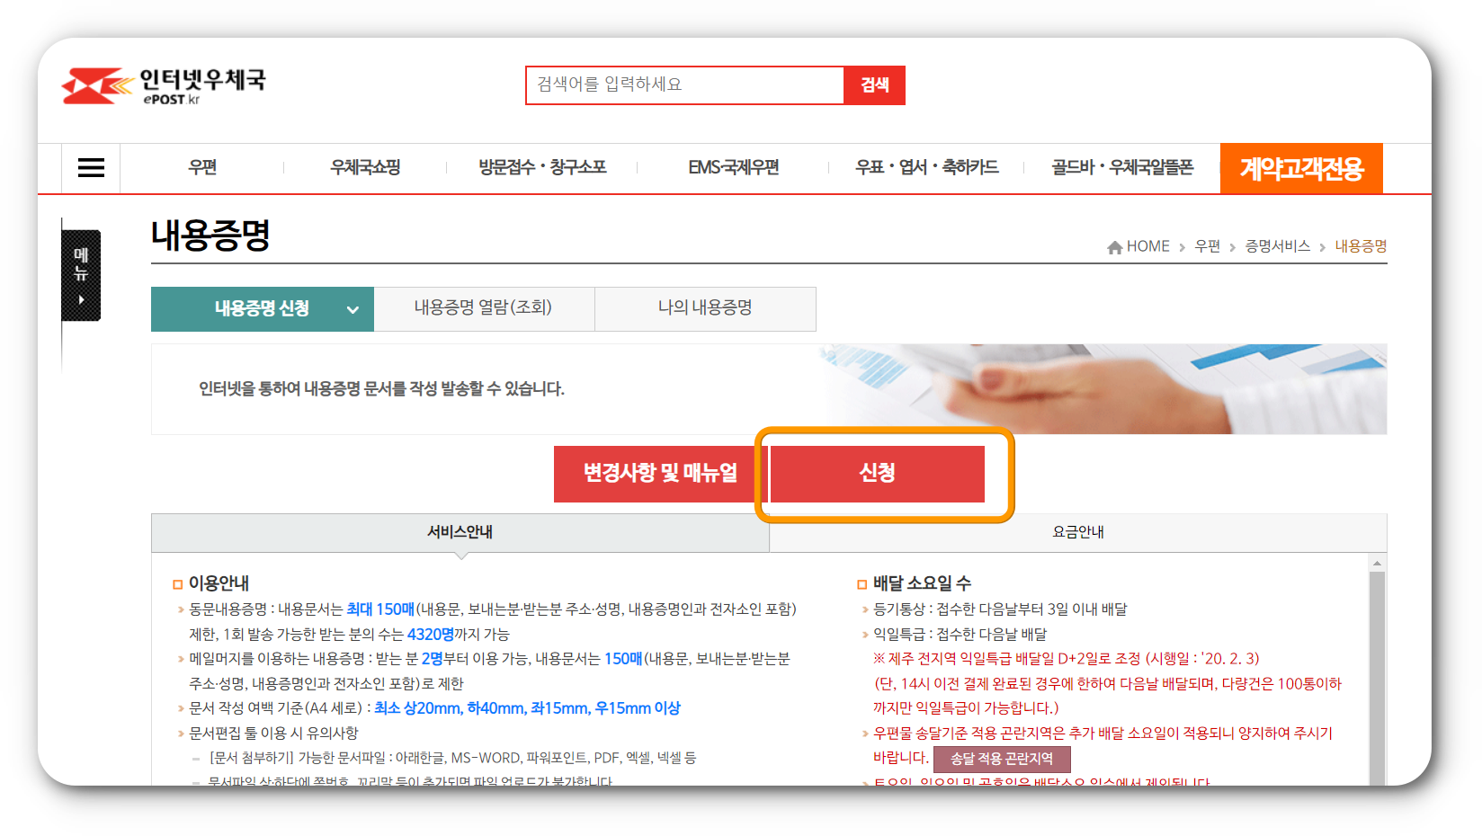The height and width of the screenshot is (836, 1482).
Task: Click the search input field
Action: tap(683, 84)
